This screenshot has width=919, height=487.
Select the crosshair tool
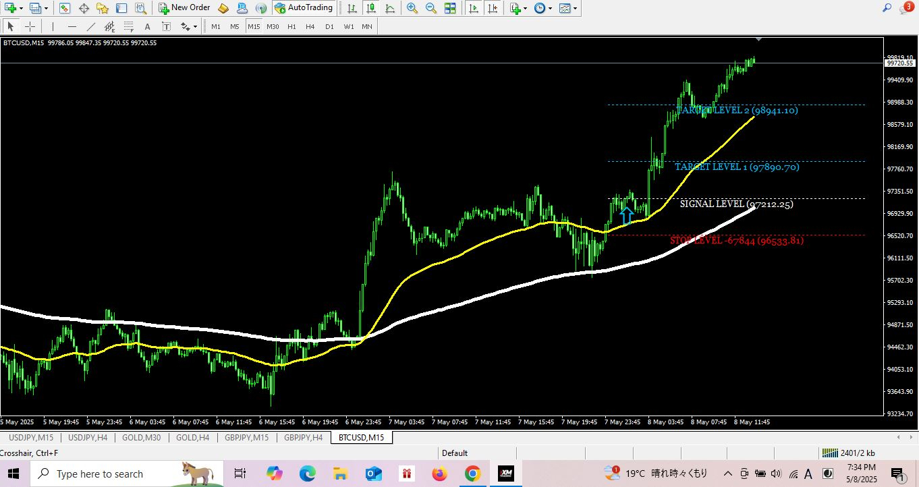point(30,26)
